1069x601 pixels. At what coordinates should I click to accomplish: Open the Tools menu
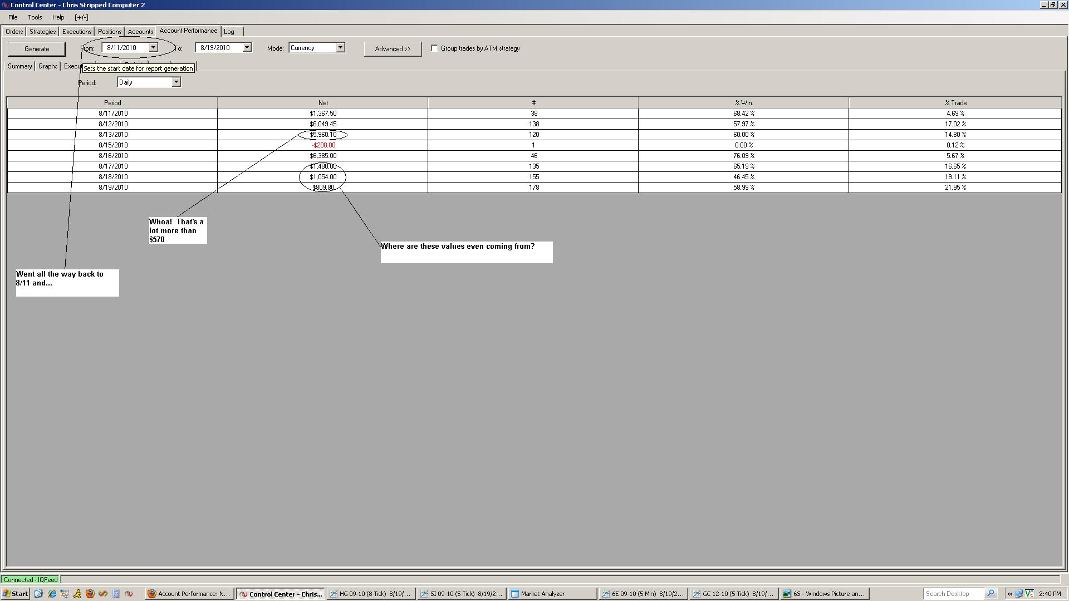coord(35,17)
